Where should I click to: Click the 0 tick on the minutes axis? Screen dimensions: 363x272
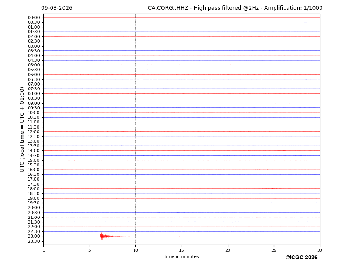[44, 250]
